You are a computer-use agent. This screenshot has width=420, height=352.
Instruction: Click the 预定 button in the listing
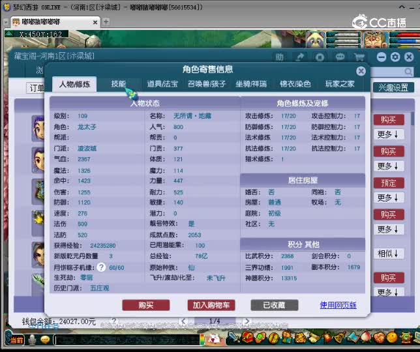click(389, 183)
